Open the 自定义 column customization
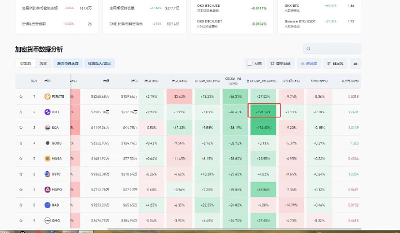The height and width of the screenshot is (233, 400). pyautogui.click(x=334, y=64)
